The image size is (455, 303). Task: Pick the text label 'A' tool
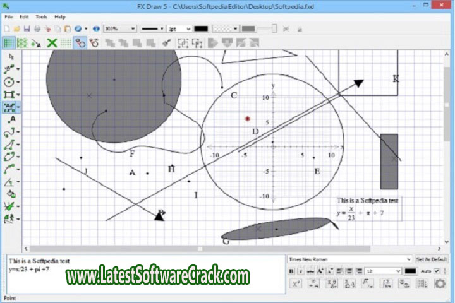[x=9, y=119]
